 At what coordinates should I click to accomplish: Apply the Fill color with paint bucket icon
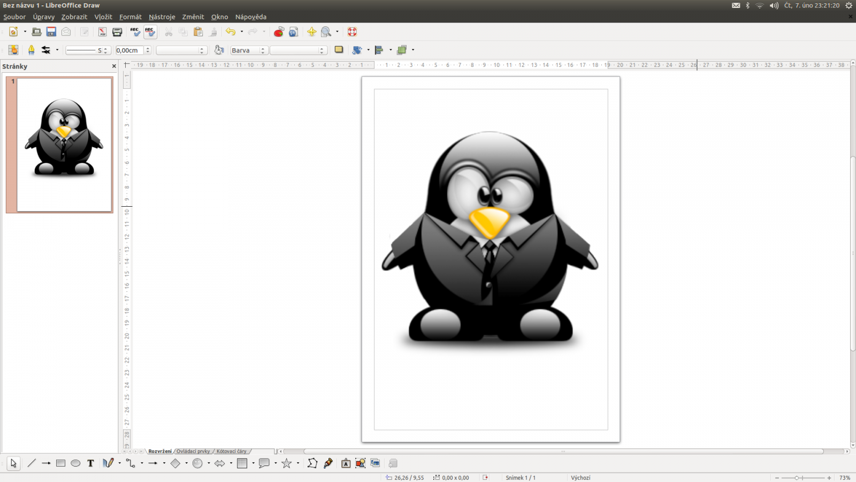pos(218,50)
